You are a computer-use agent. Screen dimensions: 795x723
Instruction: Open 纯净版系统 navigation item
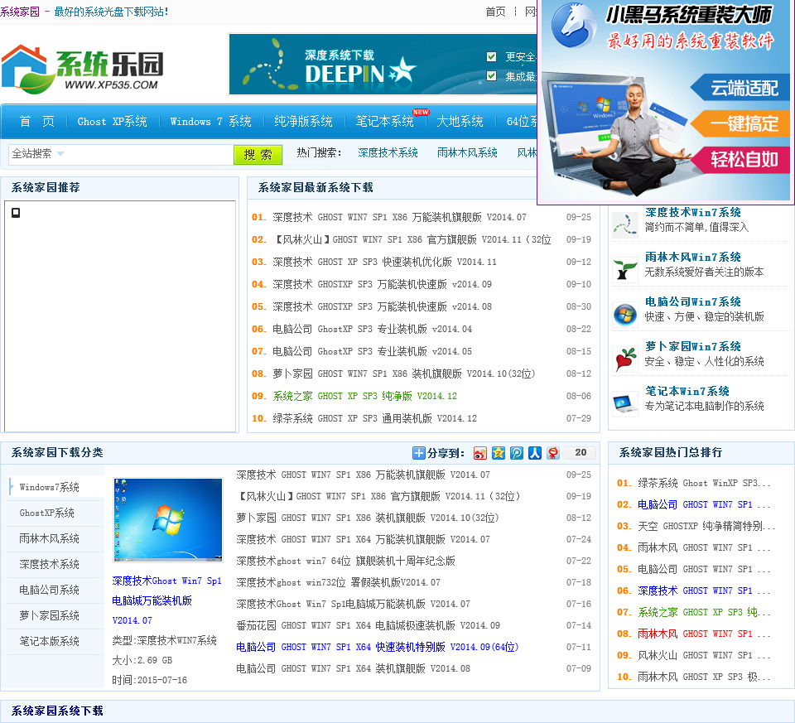point(303,121)
